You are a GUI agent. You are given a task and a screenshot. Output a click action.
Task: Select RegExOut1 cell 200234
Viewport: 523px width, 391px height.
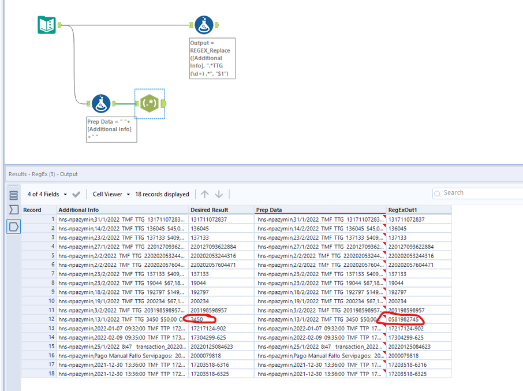pos(419,301)
